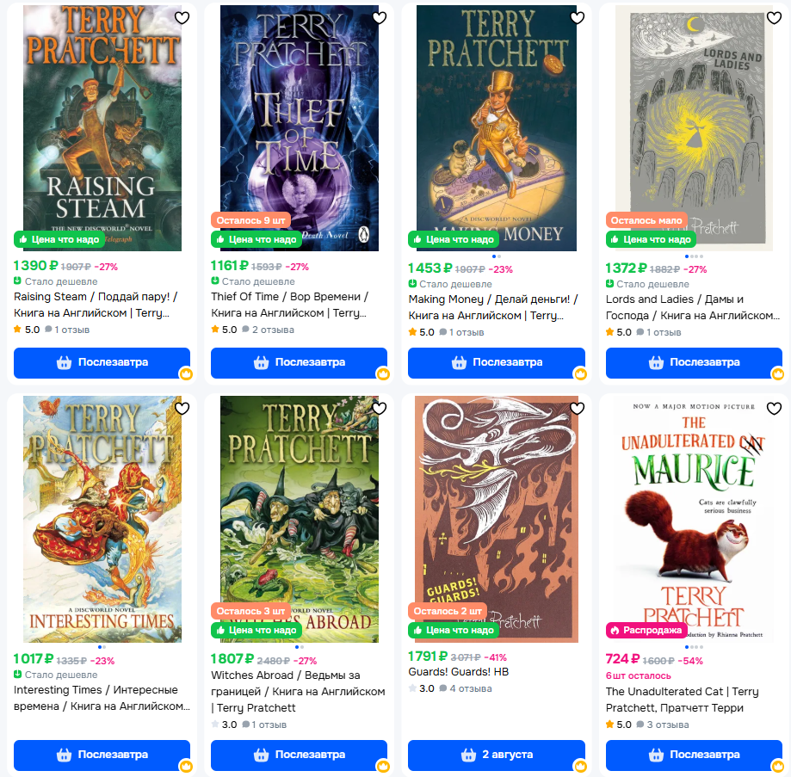Favorite the Raising Steam book with heart icon

tap(182, 18)
